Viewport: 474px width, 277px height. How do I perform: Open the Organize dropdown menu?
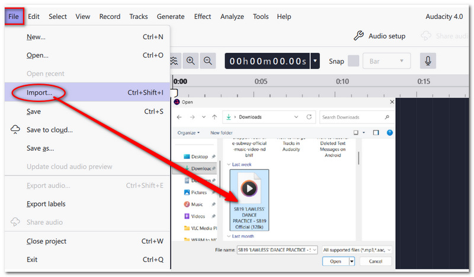[188, 133]
